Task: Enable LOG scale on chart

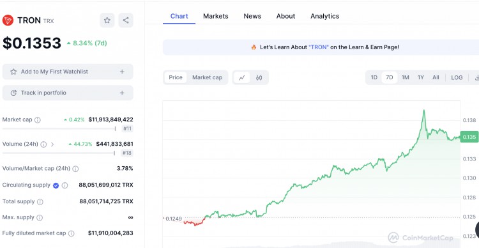Action: [457, 78]
